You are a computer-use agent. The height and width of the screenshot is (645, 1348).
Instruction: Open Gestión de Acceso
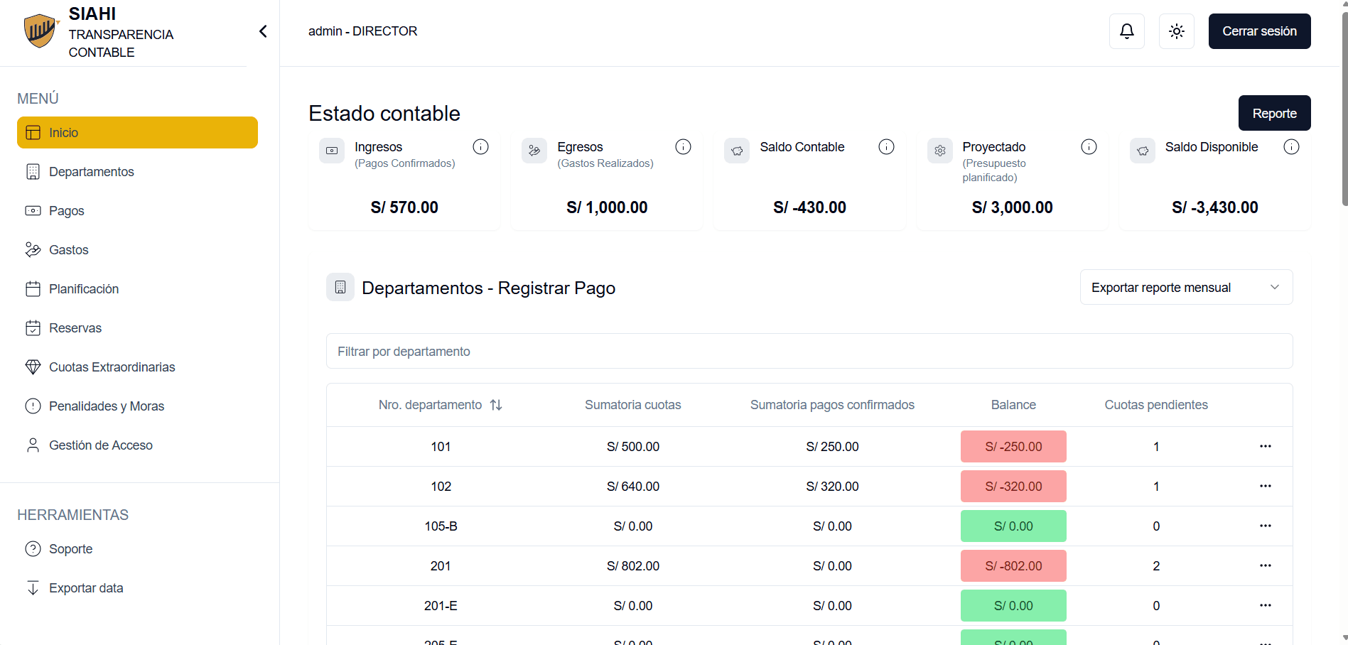[137, 445]
